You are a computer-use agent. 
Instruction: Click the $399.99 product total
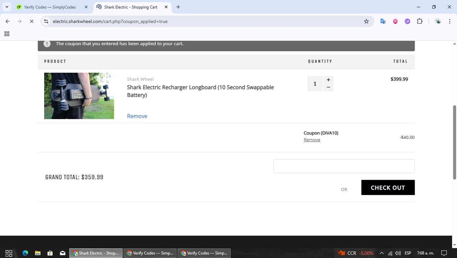[x=399, y=79]
